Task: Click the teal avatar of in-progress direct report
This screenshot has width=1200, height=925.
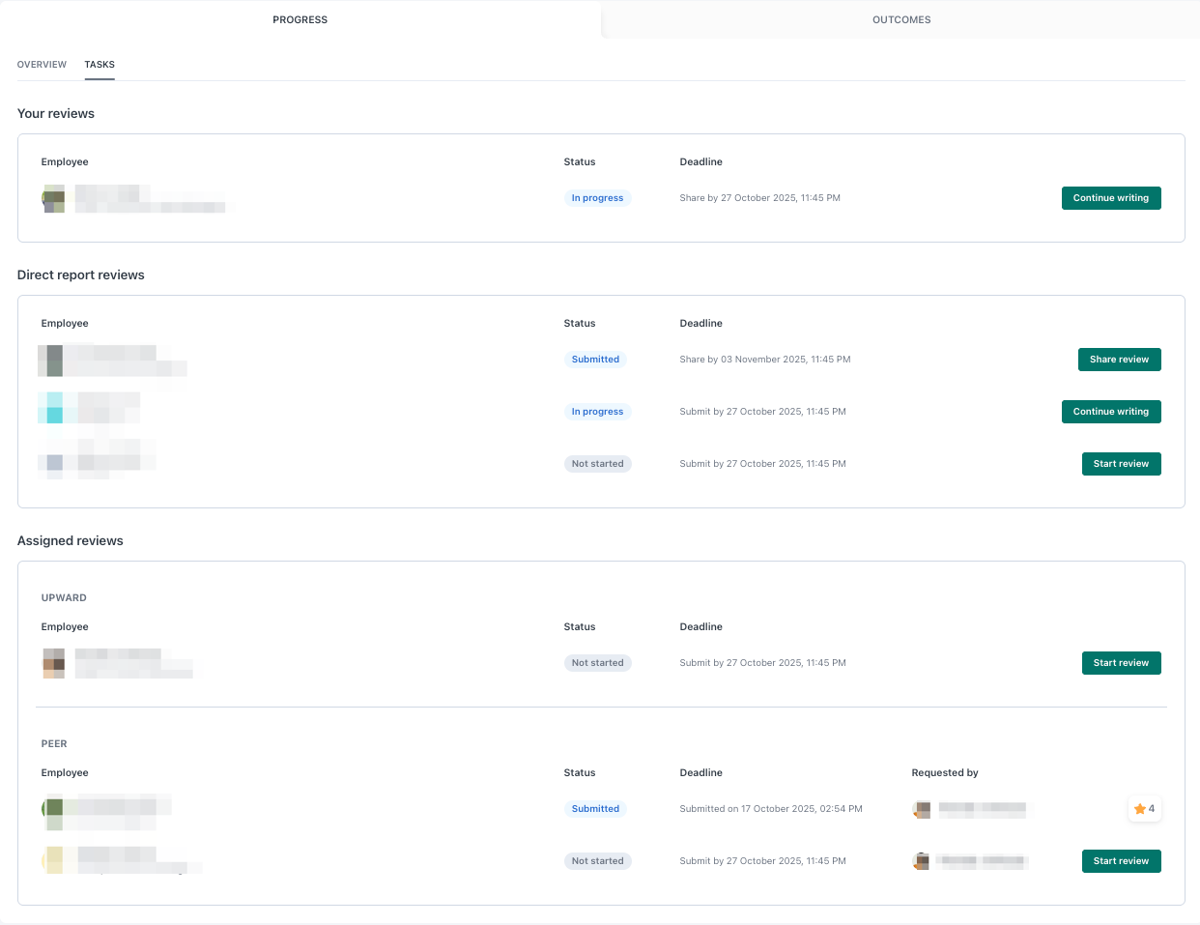Action: pos(53,408)
